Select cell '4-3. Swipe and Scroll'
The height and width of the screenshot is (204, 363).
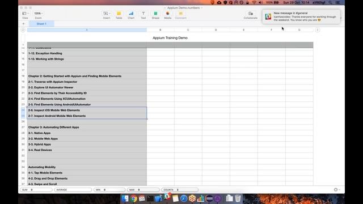pos(87,184)
